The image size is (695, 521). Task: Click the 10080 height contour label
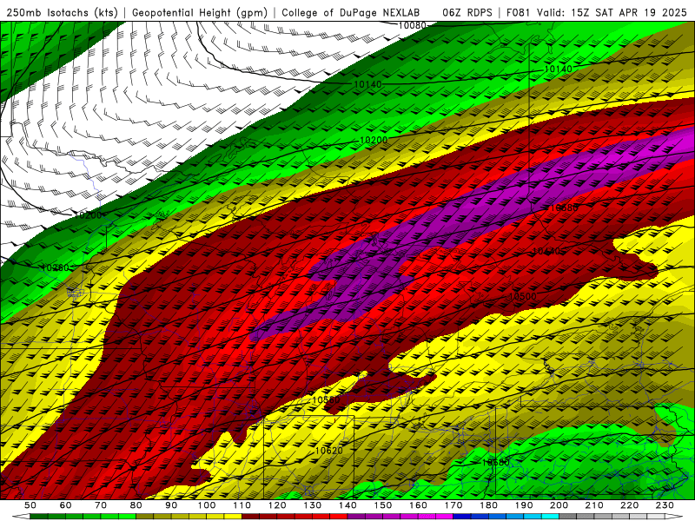pos(412,26)
